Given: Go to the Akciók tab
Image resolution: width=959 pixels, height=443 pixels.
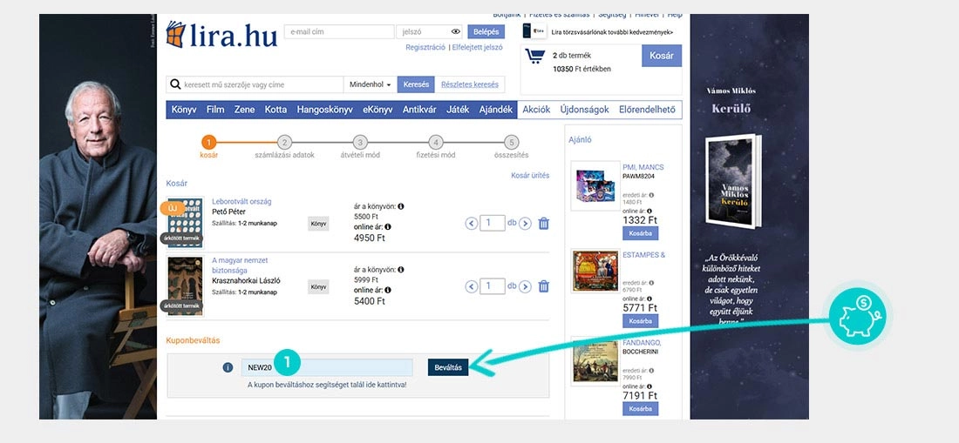Looking at the screenshot, I should point(536,110).
